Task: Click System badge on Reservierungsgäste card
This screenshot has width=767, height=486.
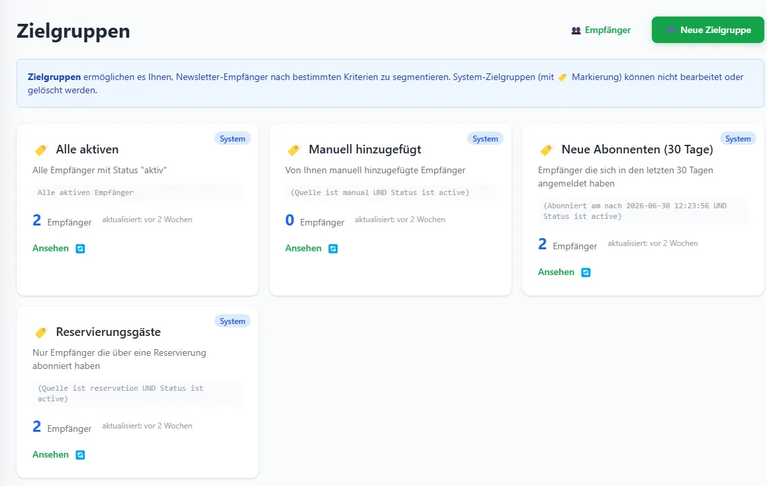Action: click(232, 321)
